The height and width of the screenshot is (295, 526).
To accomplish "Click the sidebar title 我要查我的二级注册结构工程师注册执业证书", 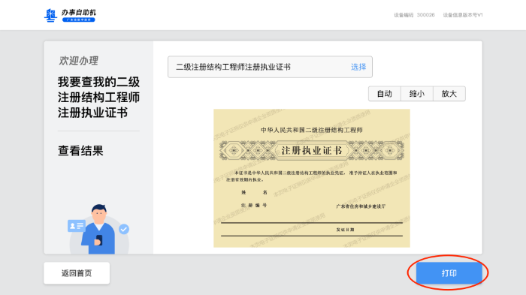I will [98, 98].
